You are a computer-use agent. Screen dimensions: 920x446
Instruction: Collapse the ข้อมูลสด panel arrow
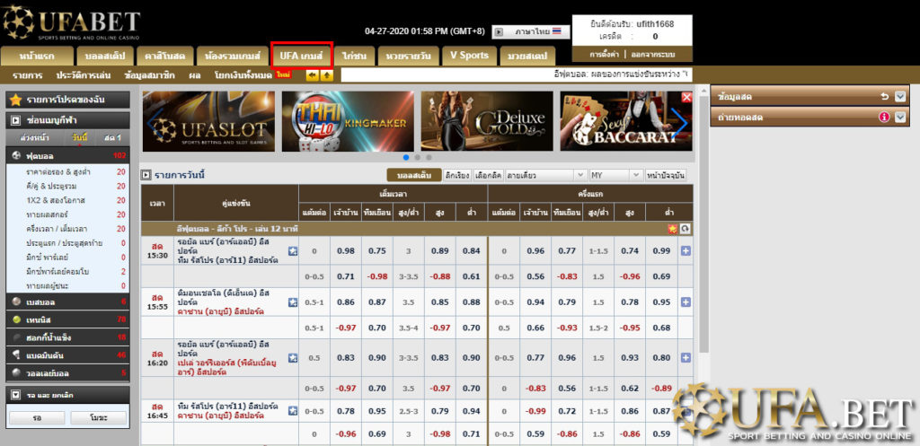(900, 97)
